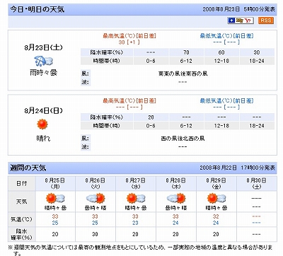Click the 70 percent rain value for 6-12

pyautogui.click(x=186, y=52)
